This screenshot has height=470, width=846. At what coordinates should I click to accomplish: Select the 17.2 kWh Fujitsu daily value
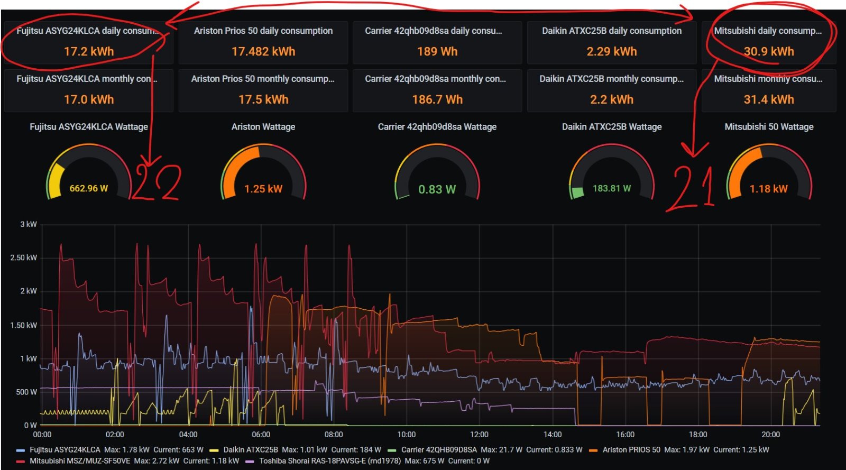coord(89,51)
